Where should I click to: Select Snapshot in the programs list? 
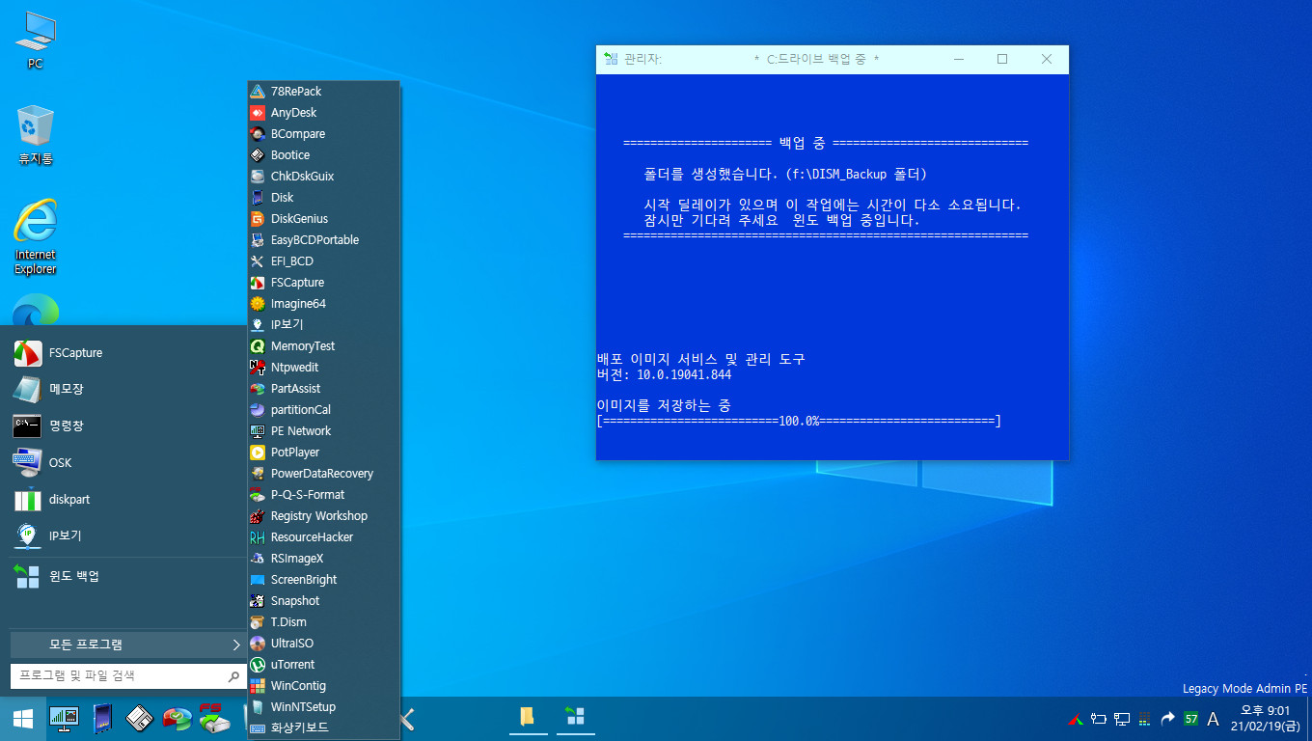[323, 600]
